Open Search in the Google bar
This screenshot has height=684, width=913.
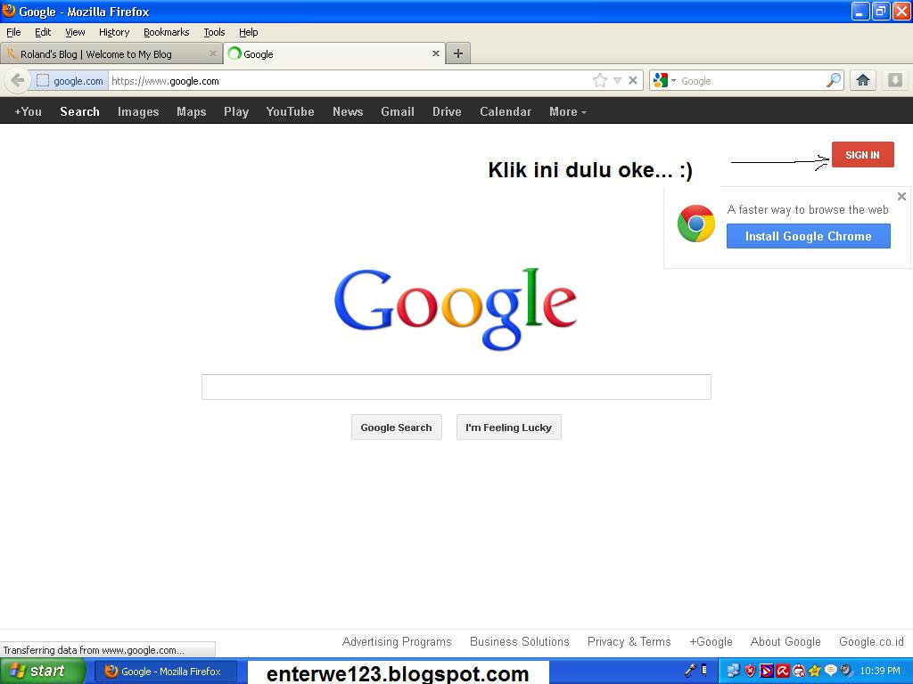[79, 111]
